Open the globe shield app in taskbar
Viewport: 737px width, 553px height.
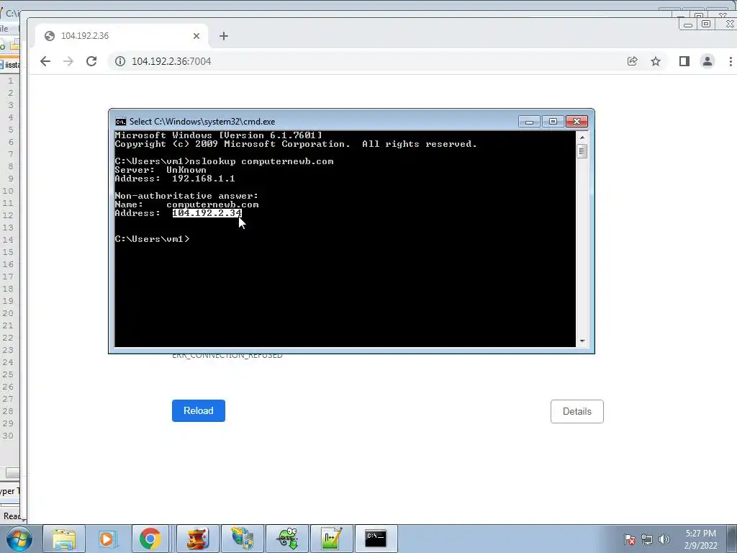(243, 539)
